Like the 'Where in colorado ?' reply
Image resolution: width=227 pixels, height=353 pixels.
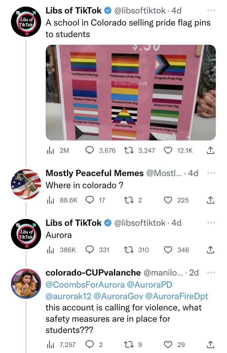tap(168, 200)
